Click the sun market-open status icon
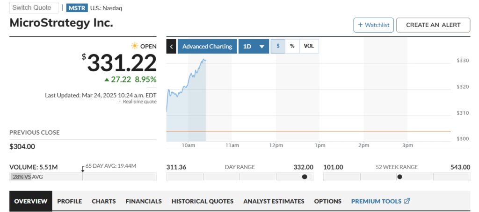The height and width of the screenshot is (212, 479). pos(135,46)
